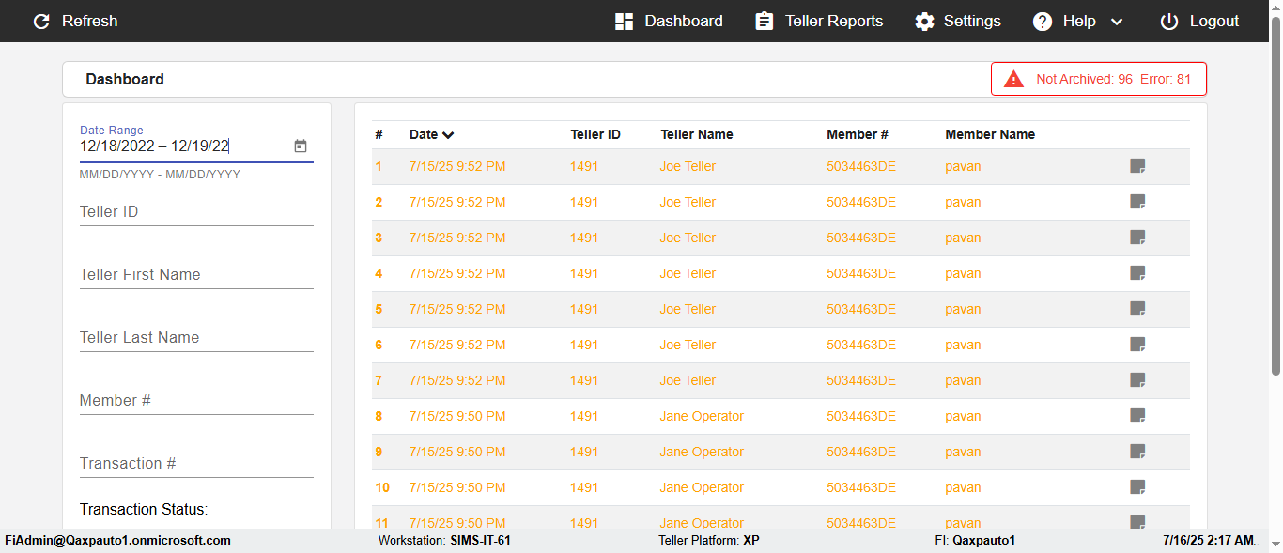Click the Not Archived error alert button
The image size is (1283, 553).
1099,80
